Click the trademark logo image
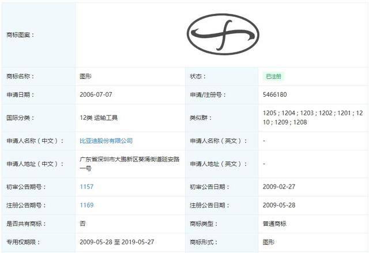The image size is (369, 253). 223,35
